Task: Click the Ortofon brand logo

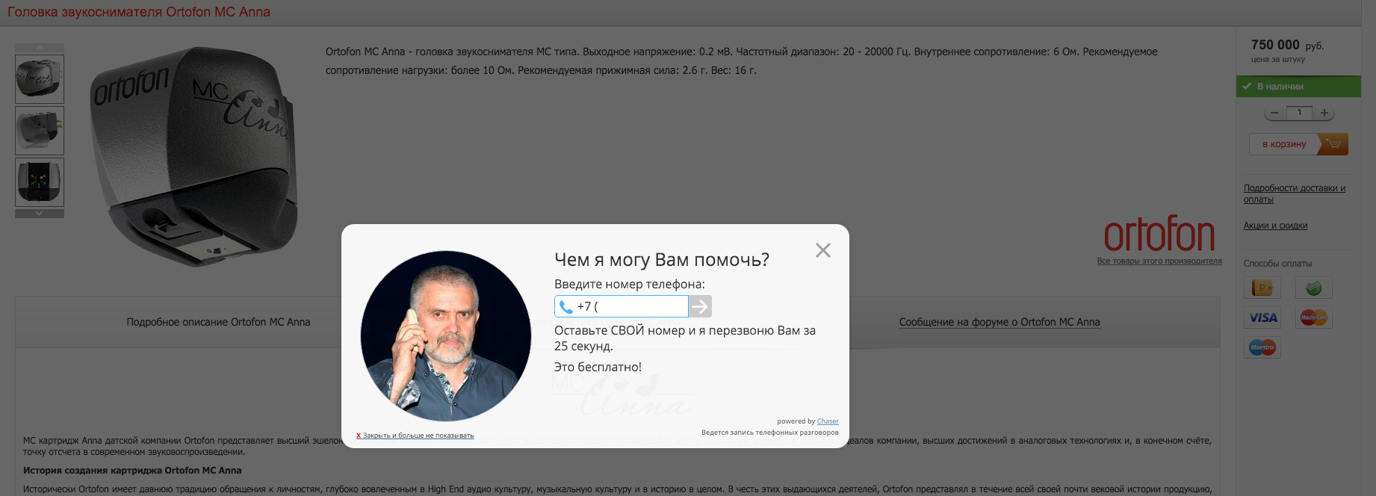Action: 1159,235
